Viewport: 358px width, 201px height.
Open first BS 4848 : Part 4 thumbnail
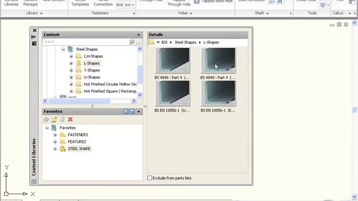172,61
